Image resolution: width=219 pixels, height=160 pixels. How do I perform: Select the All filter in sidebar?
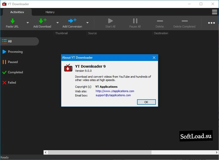20,41
